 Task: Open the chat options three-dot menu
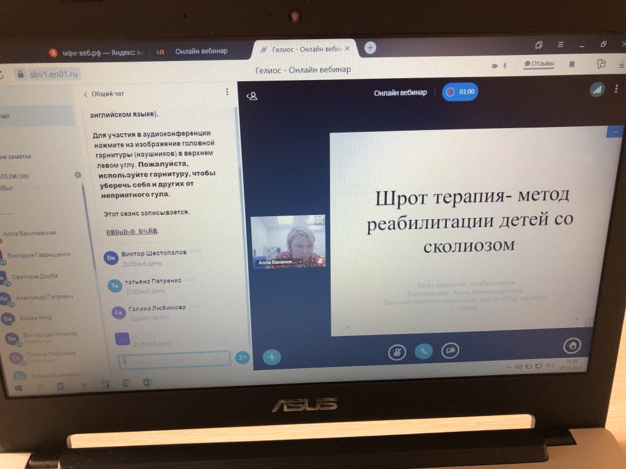[227, 92]
